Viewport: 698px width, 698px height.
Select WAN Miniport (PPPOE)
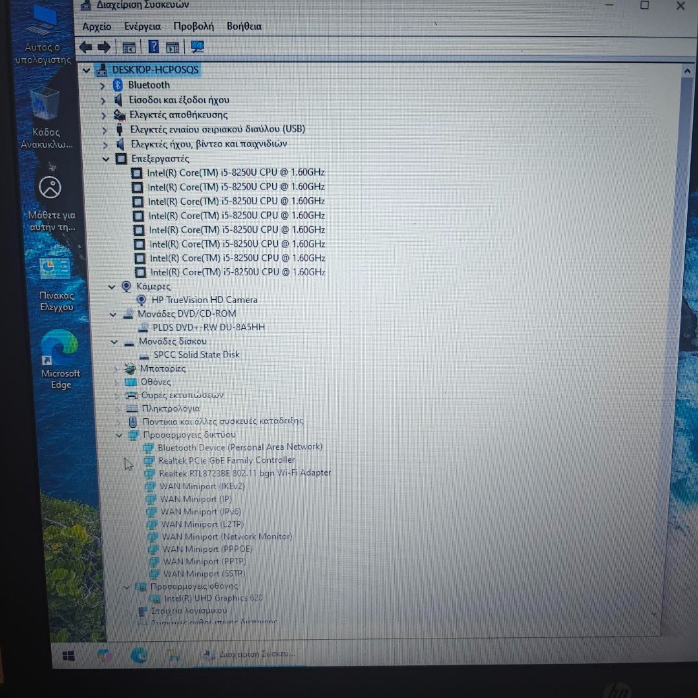point(207,549)
